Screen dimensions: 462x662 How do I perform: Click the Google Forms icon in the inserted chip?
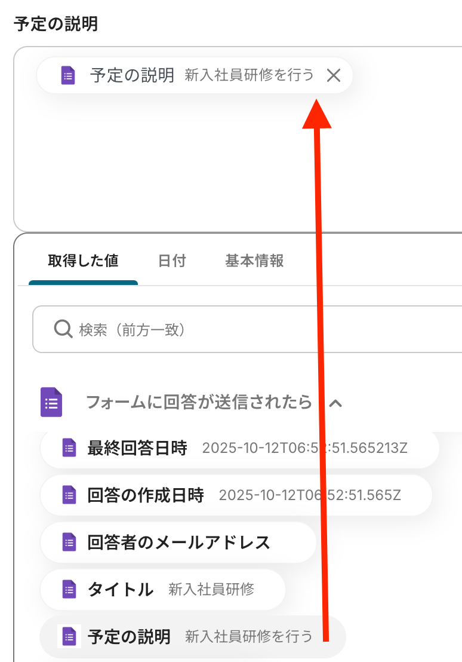(x=68, y=75)
